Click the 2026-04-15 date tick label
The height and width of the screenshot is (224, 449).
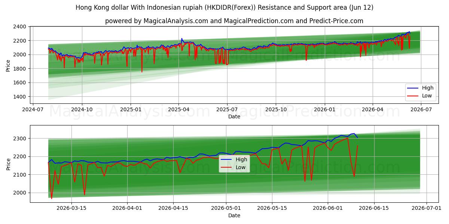pyautogui.click(x=174, y=209)
